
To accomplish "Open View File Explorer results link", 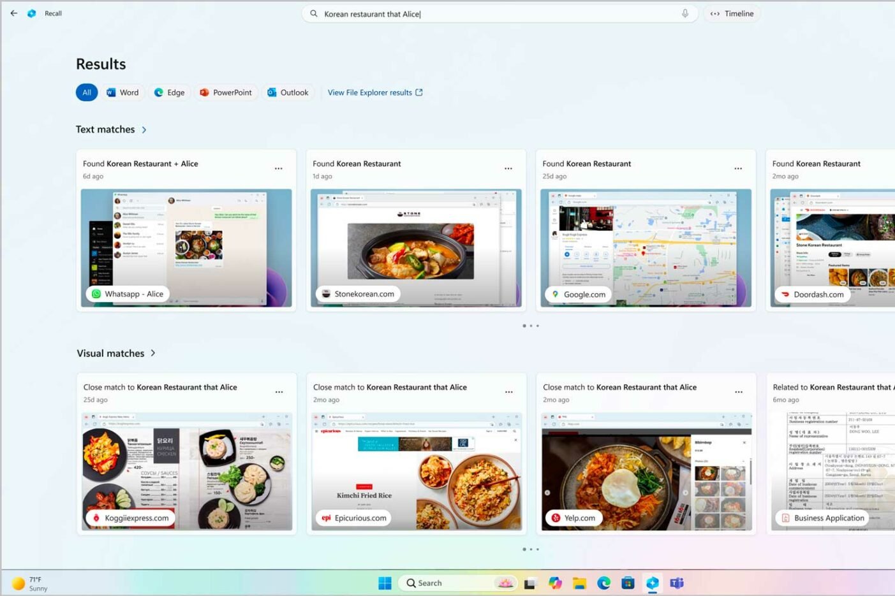I will 375,92.
